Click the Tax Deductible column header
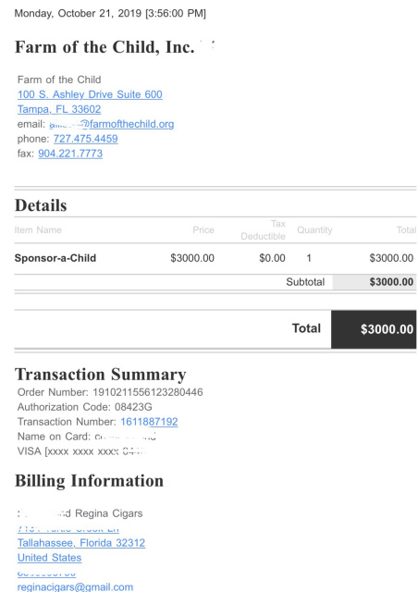Viewport: 418px width, 592px height. 263,230
